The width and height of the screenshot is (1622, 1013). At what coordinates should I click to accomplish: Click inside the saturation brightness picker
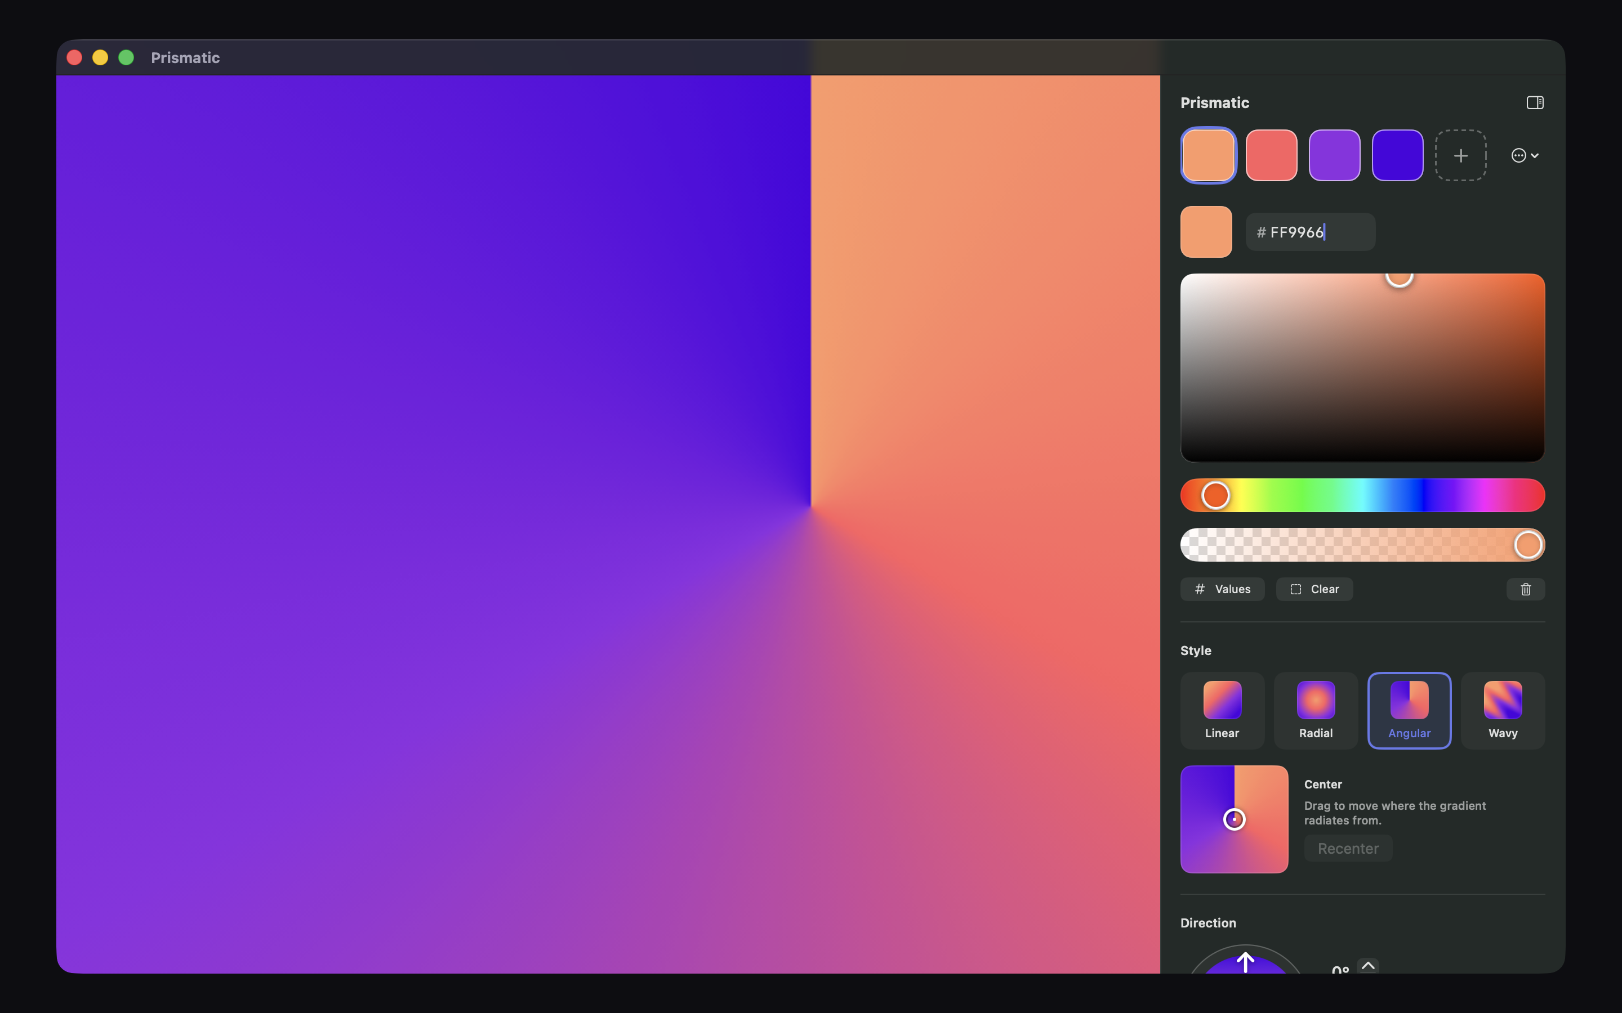1362,367
